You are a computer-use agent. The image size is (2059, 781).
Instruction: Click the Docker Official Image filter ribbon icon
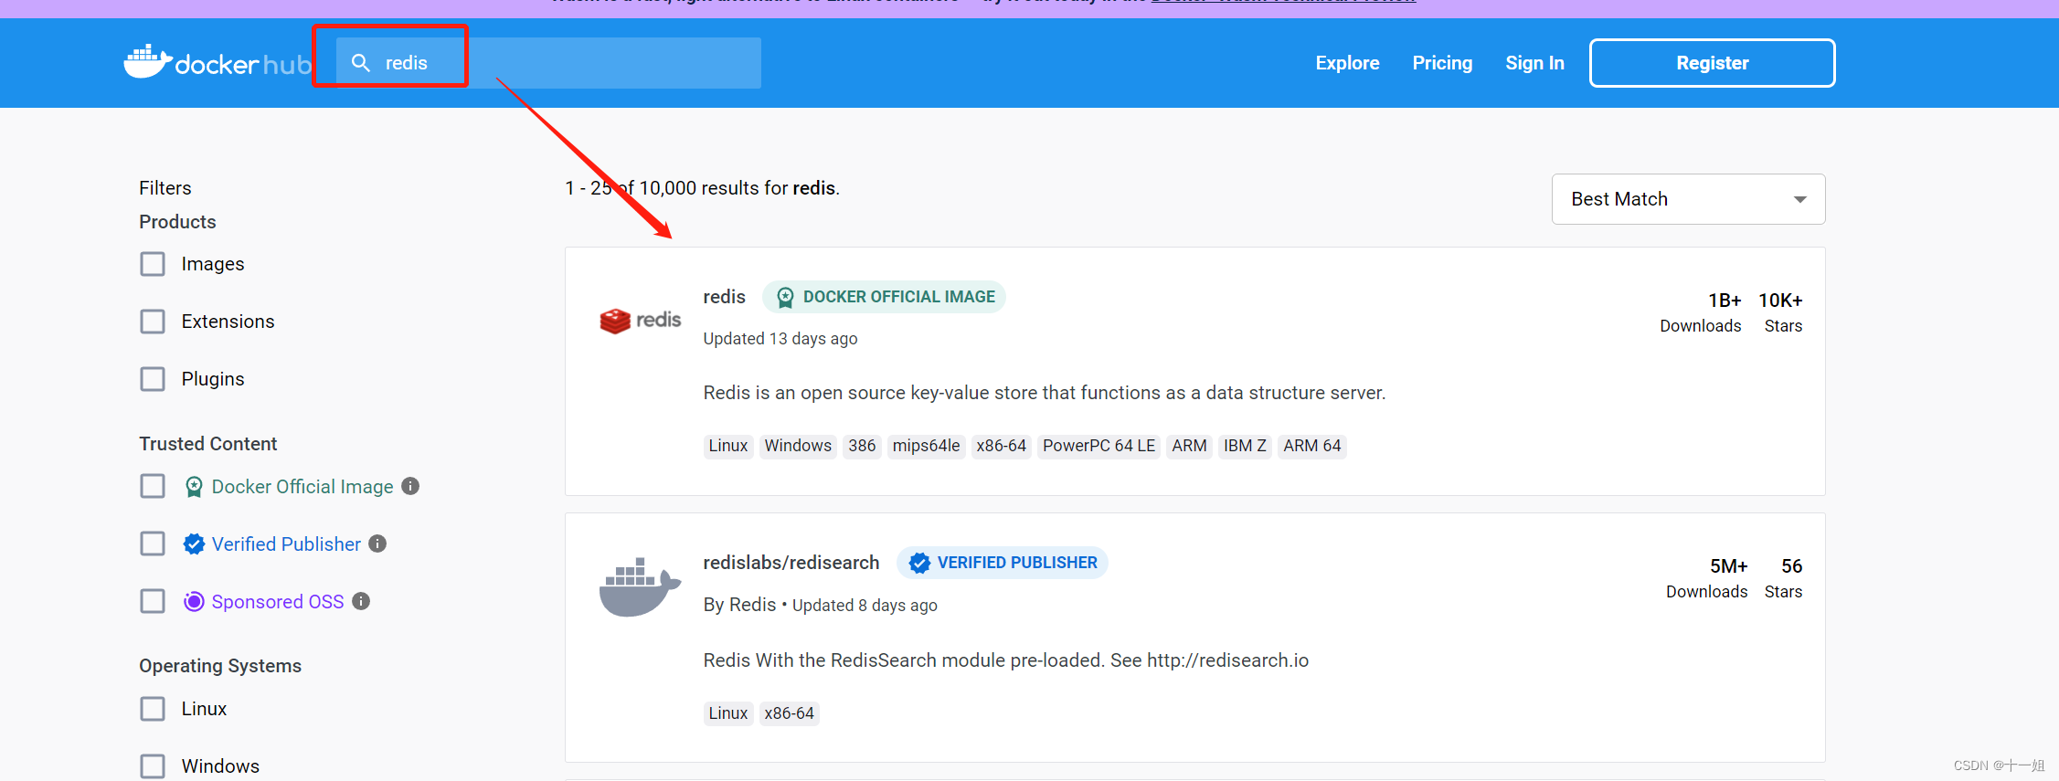click(x=194, y=487)
